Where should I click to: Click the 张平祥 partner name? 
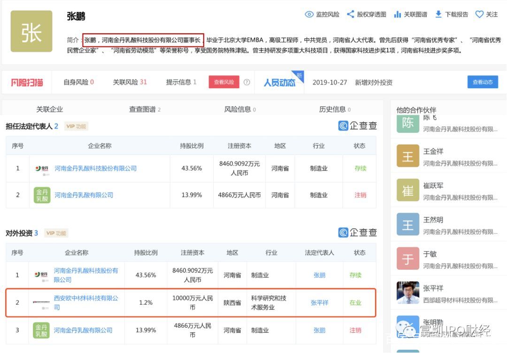[433, 288]
